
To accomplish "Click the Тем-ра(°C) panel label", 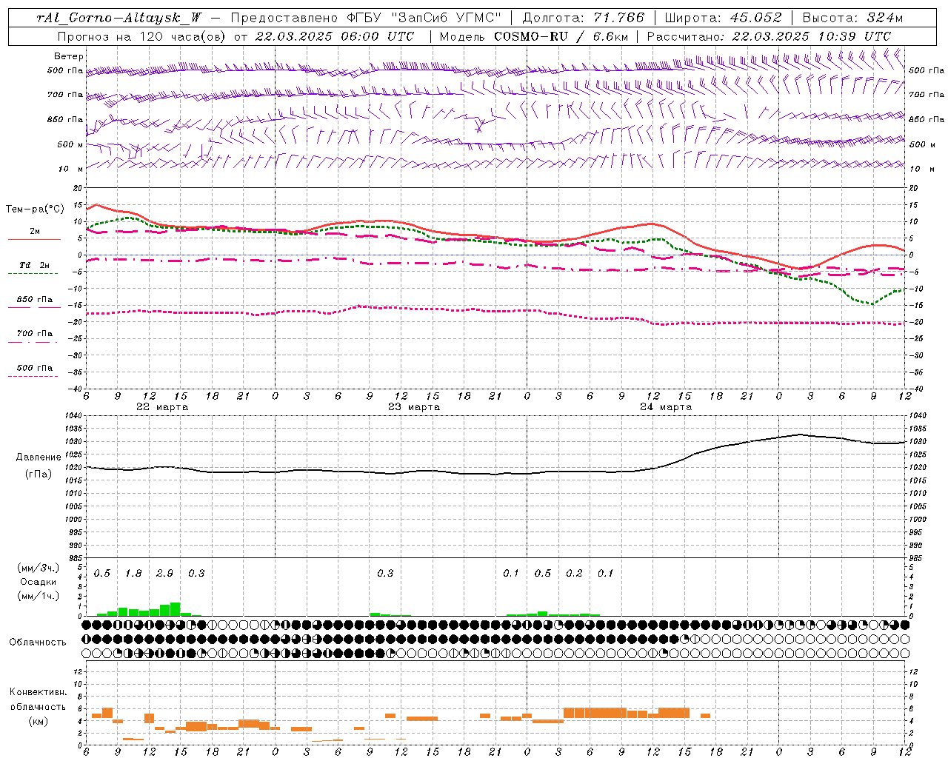I will click(x=35, y=209).
